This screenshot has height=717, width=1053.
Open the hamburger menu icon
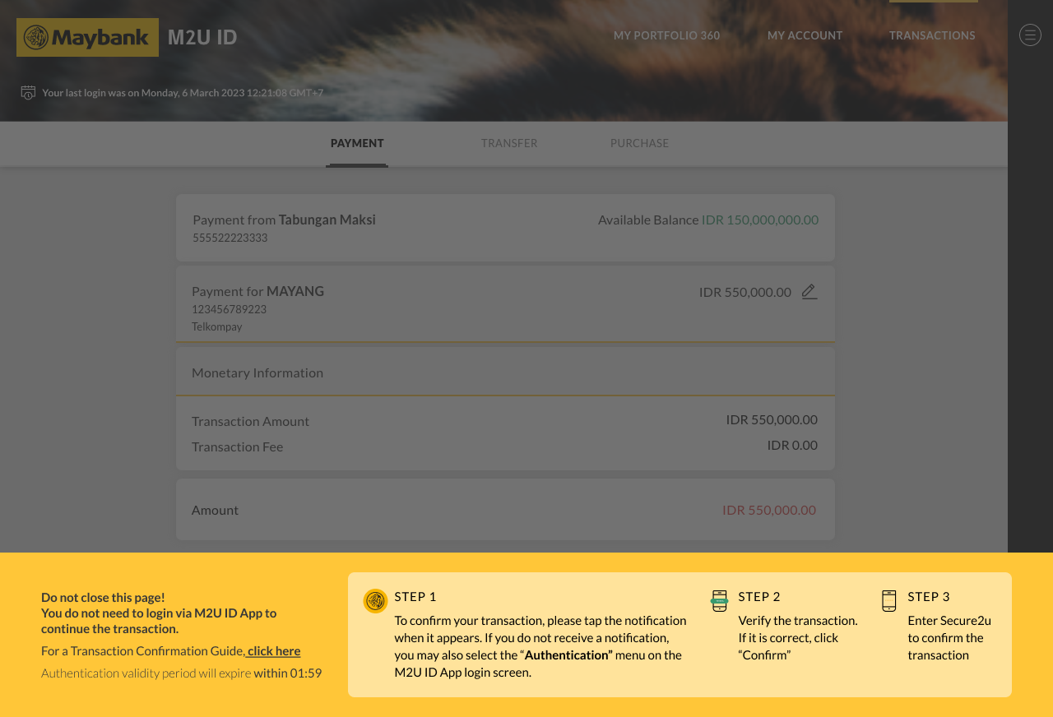point(1030,35)
